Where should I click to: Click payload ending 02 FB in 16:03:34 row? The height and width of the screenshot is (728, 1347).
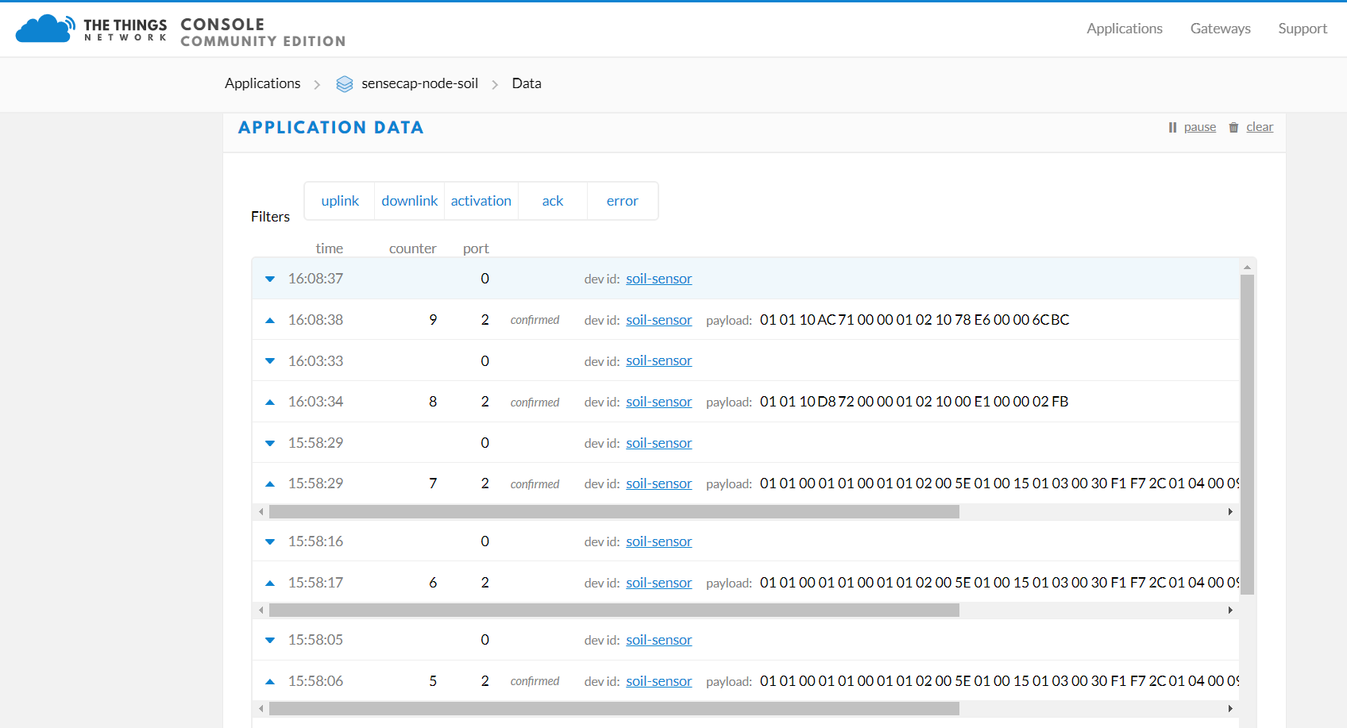(914, 402)
